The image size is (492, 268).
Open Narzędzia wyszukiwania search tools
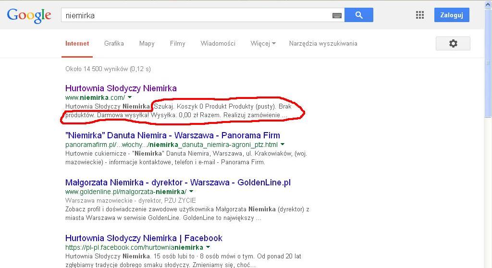(323, 44)
